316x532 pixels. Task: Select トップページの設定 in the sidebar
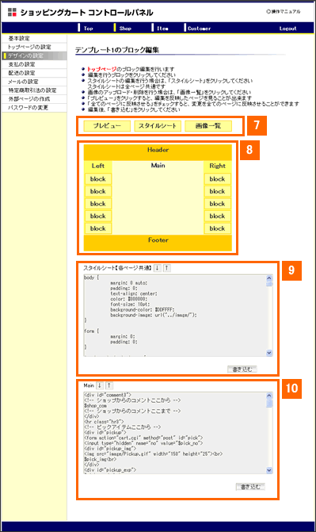34,47
